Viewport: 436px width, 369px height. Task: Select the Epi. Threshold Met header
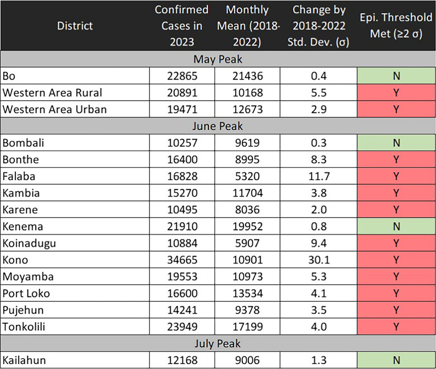(396, 26)
